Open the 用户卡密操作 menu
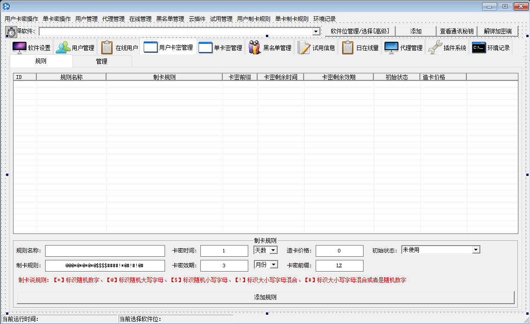 click(x=21, y=19)
